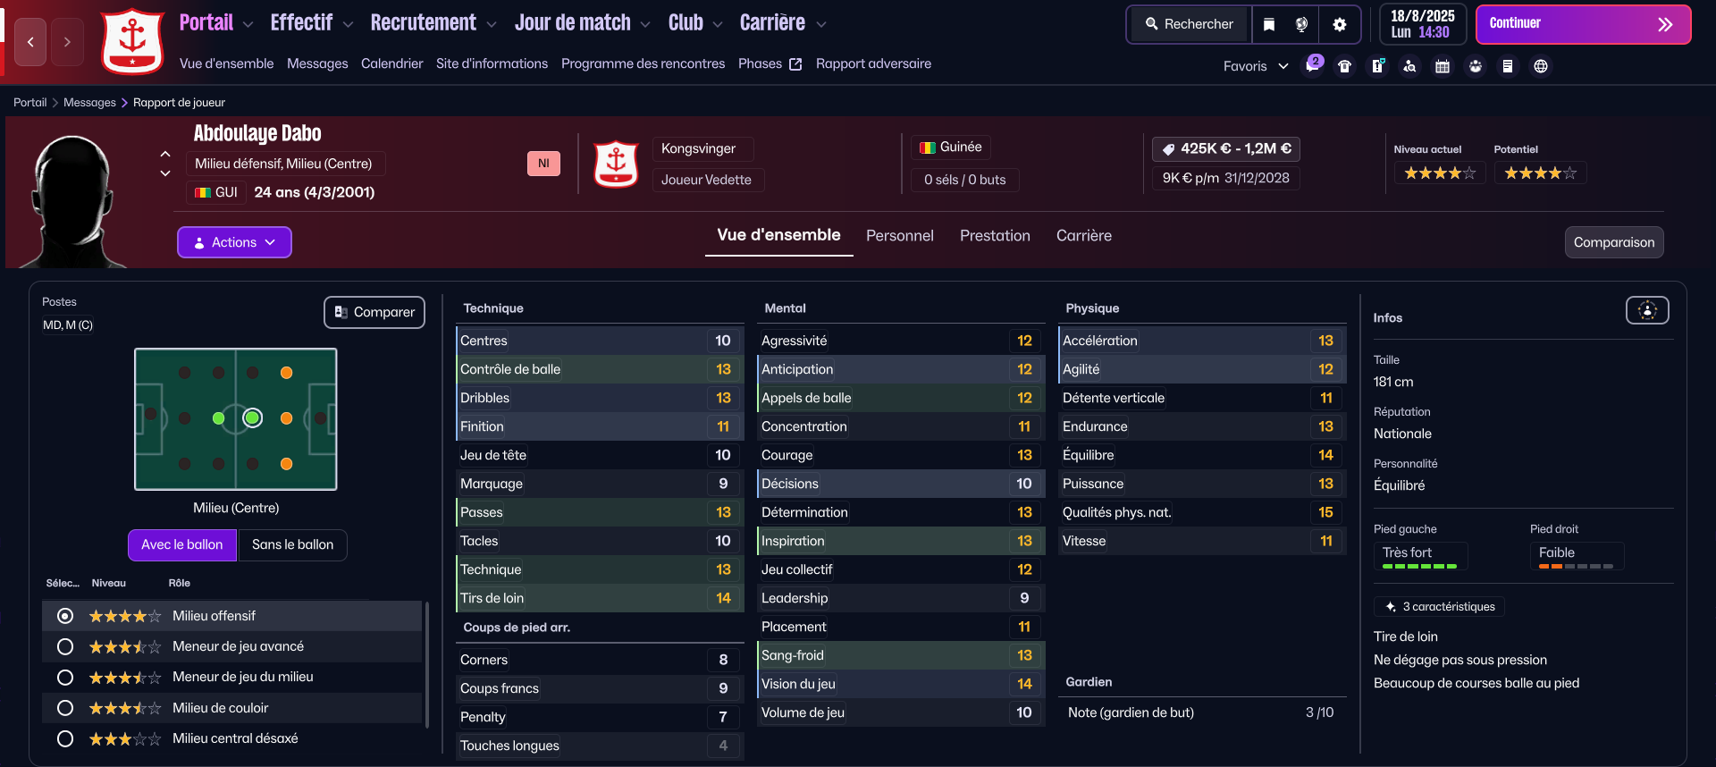Click the bookmark icon near search
1716x767 pixels.
click(x=1269, y=24)
